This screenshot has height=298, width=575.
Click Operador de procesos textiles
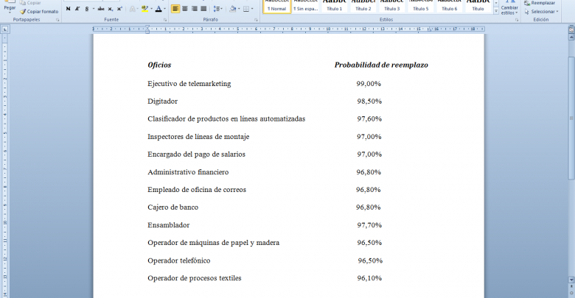coord(195,278)
